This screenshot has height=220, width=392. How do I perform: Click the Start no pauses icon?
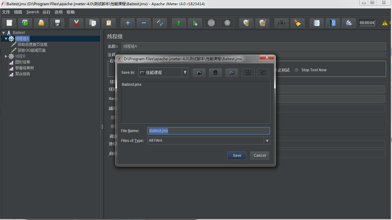point(195,23)
